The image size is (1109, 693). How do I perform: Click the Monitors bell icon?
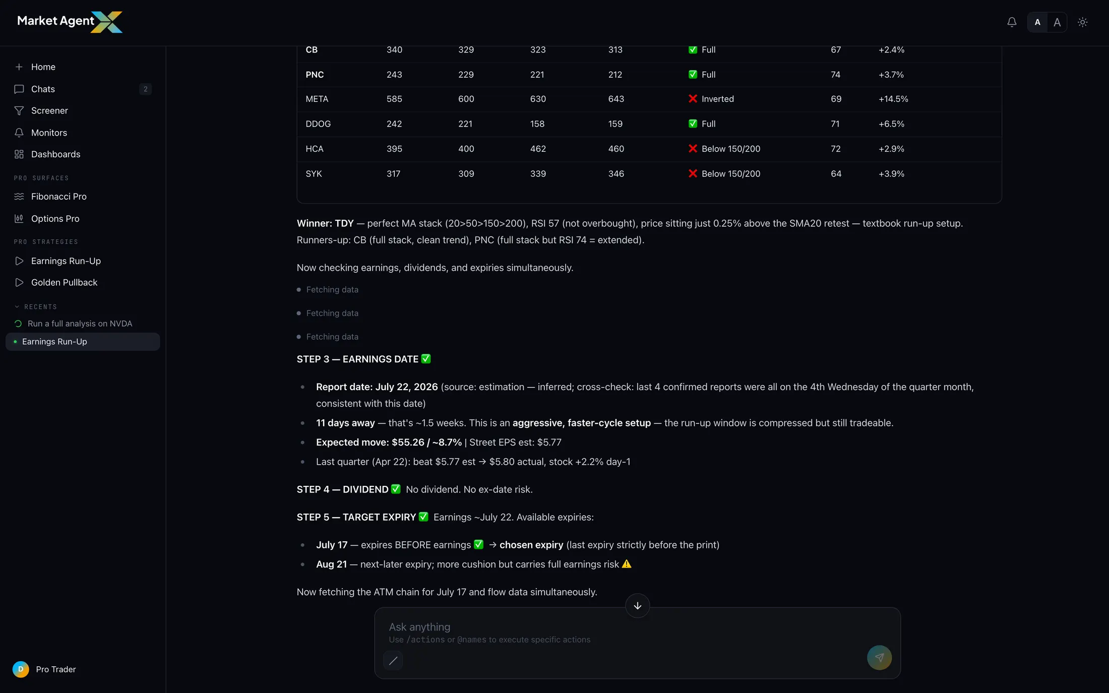point(19,133)
